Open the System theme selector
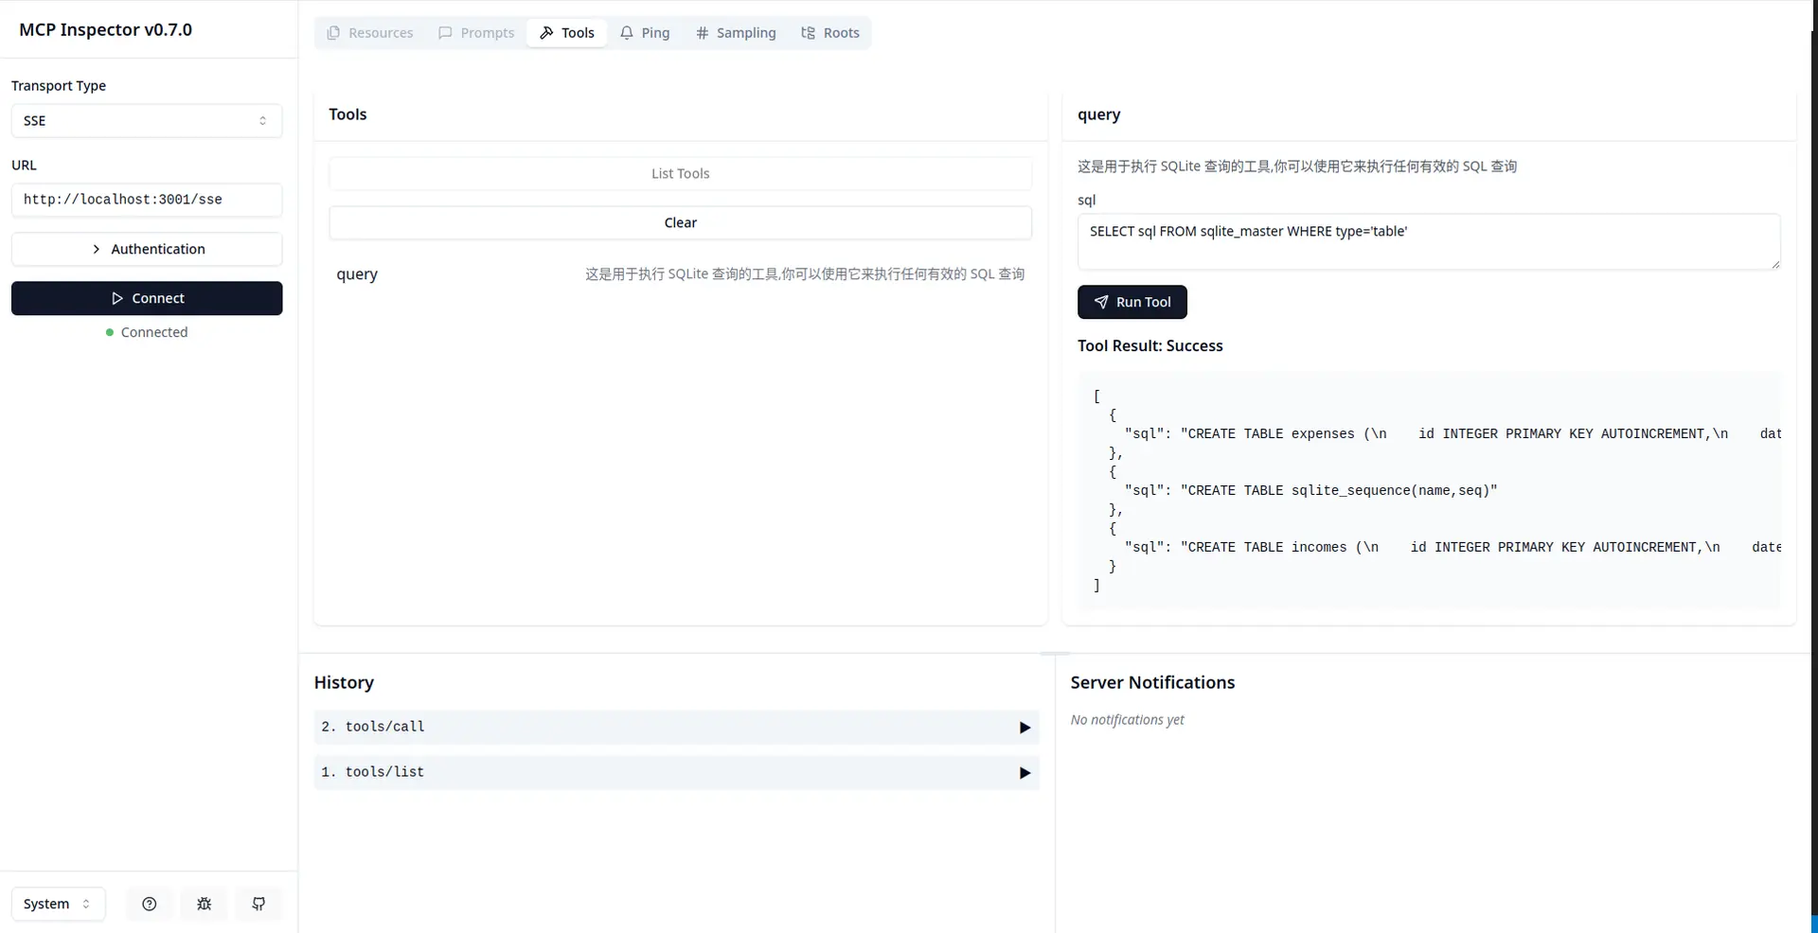Screen dimensions: 1818x933 [x=57, y=904]
